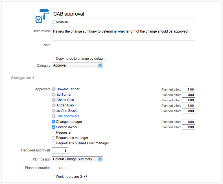Screen dimensions: 223x184
Task: Edit planned effort for Service owner
Action: tap(189, 127)
